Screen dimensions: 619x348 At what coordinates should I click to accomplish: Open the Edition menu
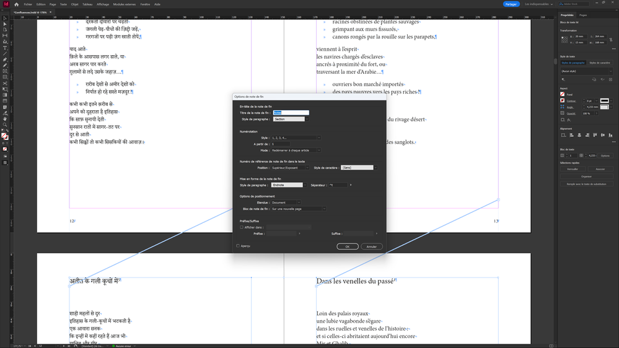[41, 4]
